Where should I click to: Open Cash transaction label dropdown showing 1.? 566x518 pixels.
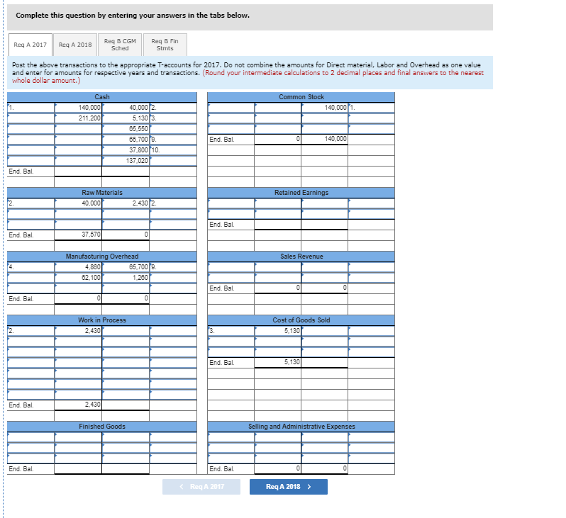pyautogui.click(x=31, y=108)
